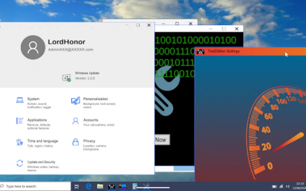
Task: Click the game controller taskbar icon
Action: pos(112,186)
